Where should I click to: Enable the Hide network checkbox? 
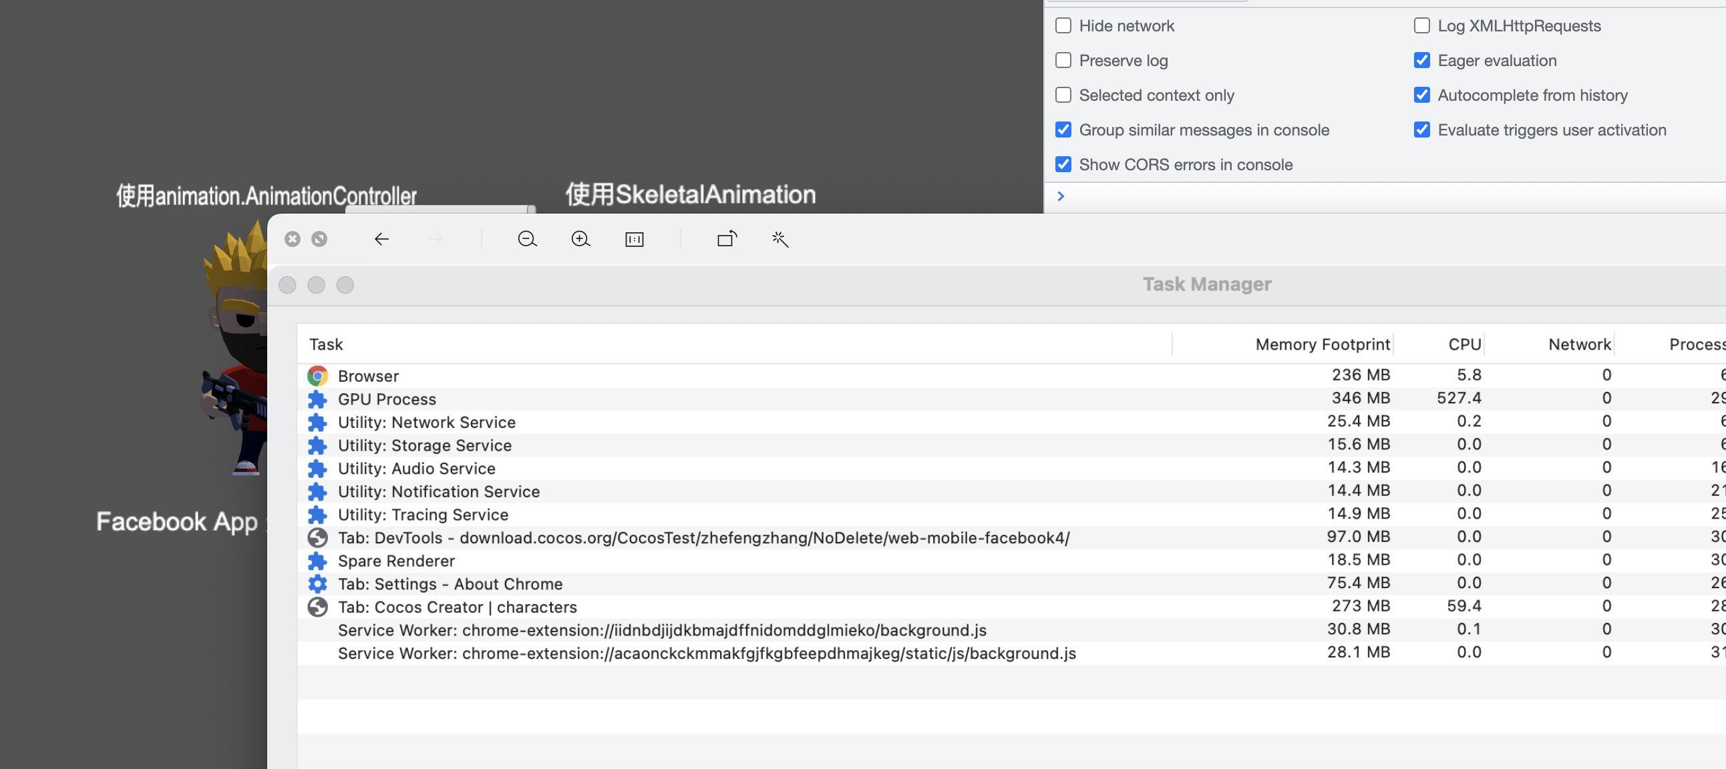pos(1063,25)
